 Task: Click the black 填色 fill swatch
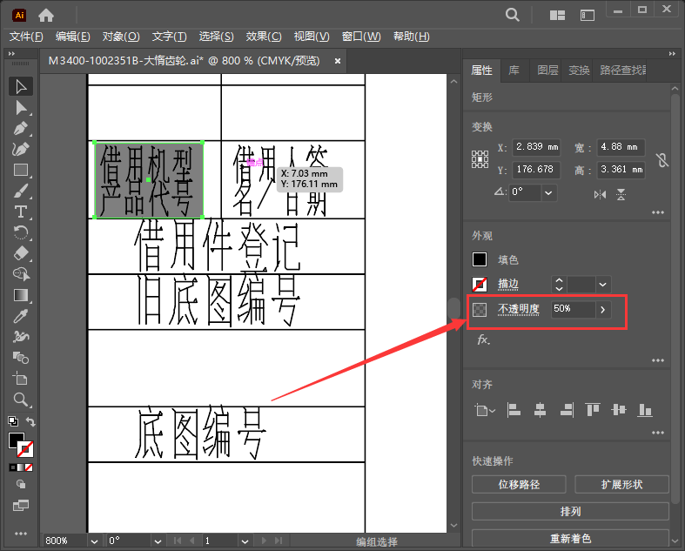(x=480, y=259)
